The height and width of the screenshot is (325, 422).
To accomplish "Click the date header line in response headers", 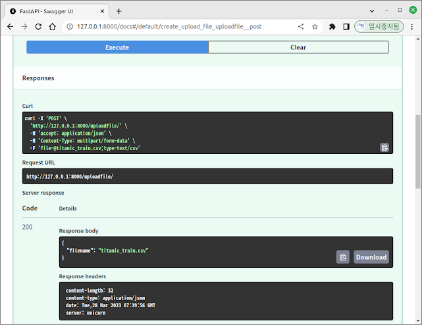I will [111, 305].
